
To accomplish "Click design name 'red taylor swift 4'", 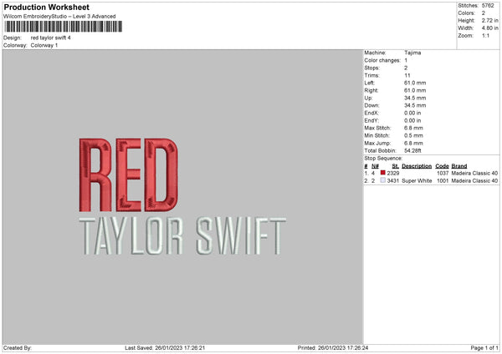I will click(50, 38).
